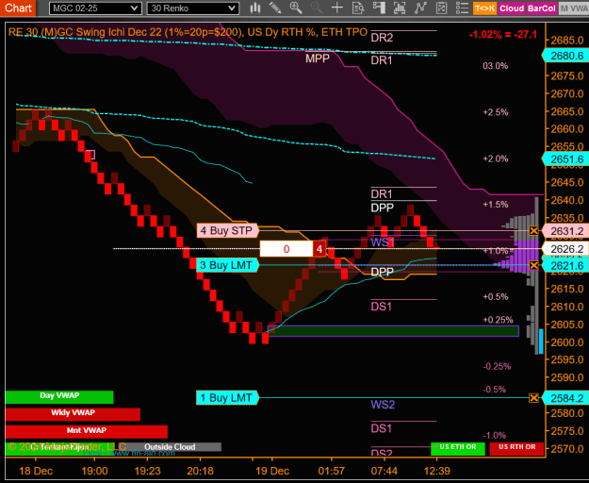589x483 pixels.
Task: Click the +1.5% level label
Action: pyautogui.click(x=495, y=205)
